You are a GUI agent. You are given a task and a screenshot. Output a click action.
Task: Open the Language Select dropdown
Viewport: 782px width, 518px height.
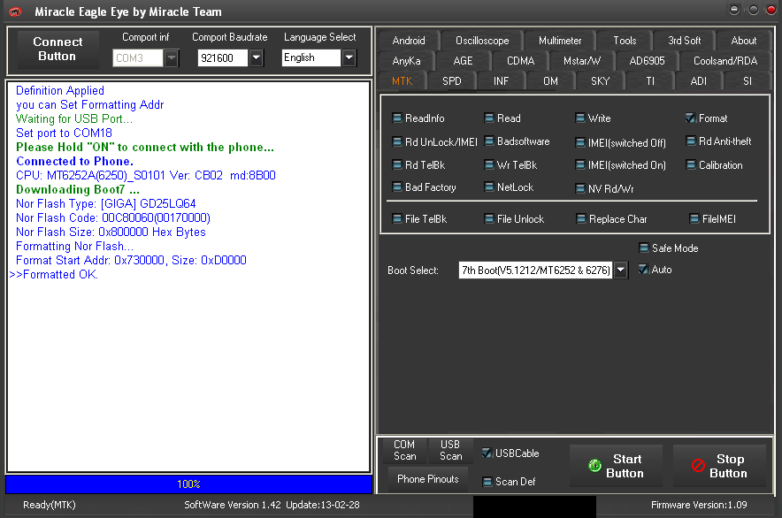pyautogui.click(x=349, y=57)
